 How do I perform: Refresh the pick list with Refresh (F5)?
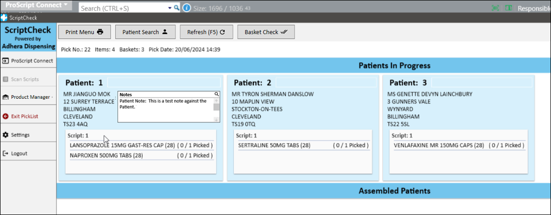pos(205,32)
